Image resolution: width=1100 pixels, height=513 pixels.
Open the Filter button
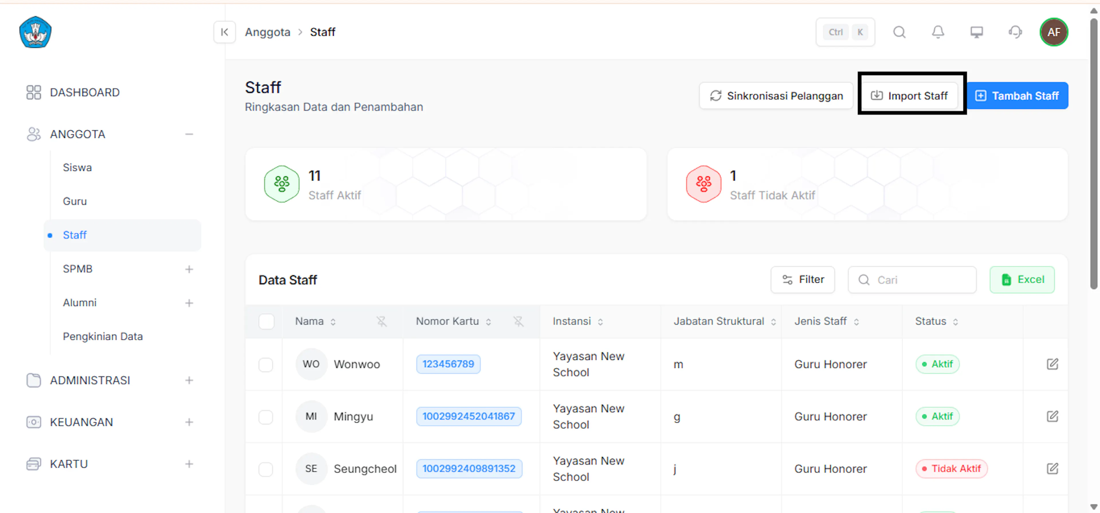tap(802, 280)
